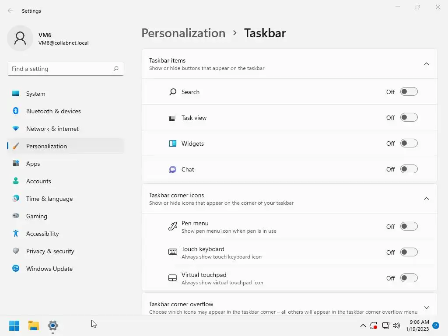The width and height of the screenshot is (448, 336).
Task: Click the Start button on taskbar
Action: click(14, 325)
